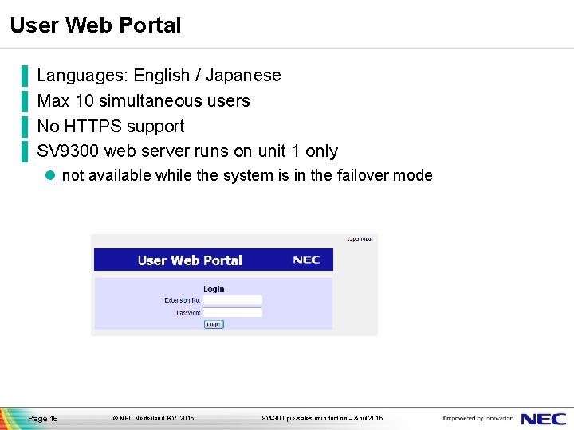Switch language via the Japanese link
This screenshot has height=430, width=574.
click(x=359, y=240)
